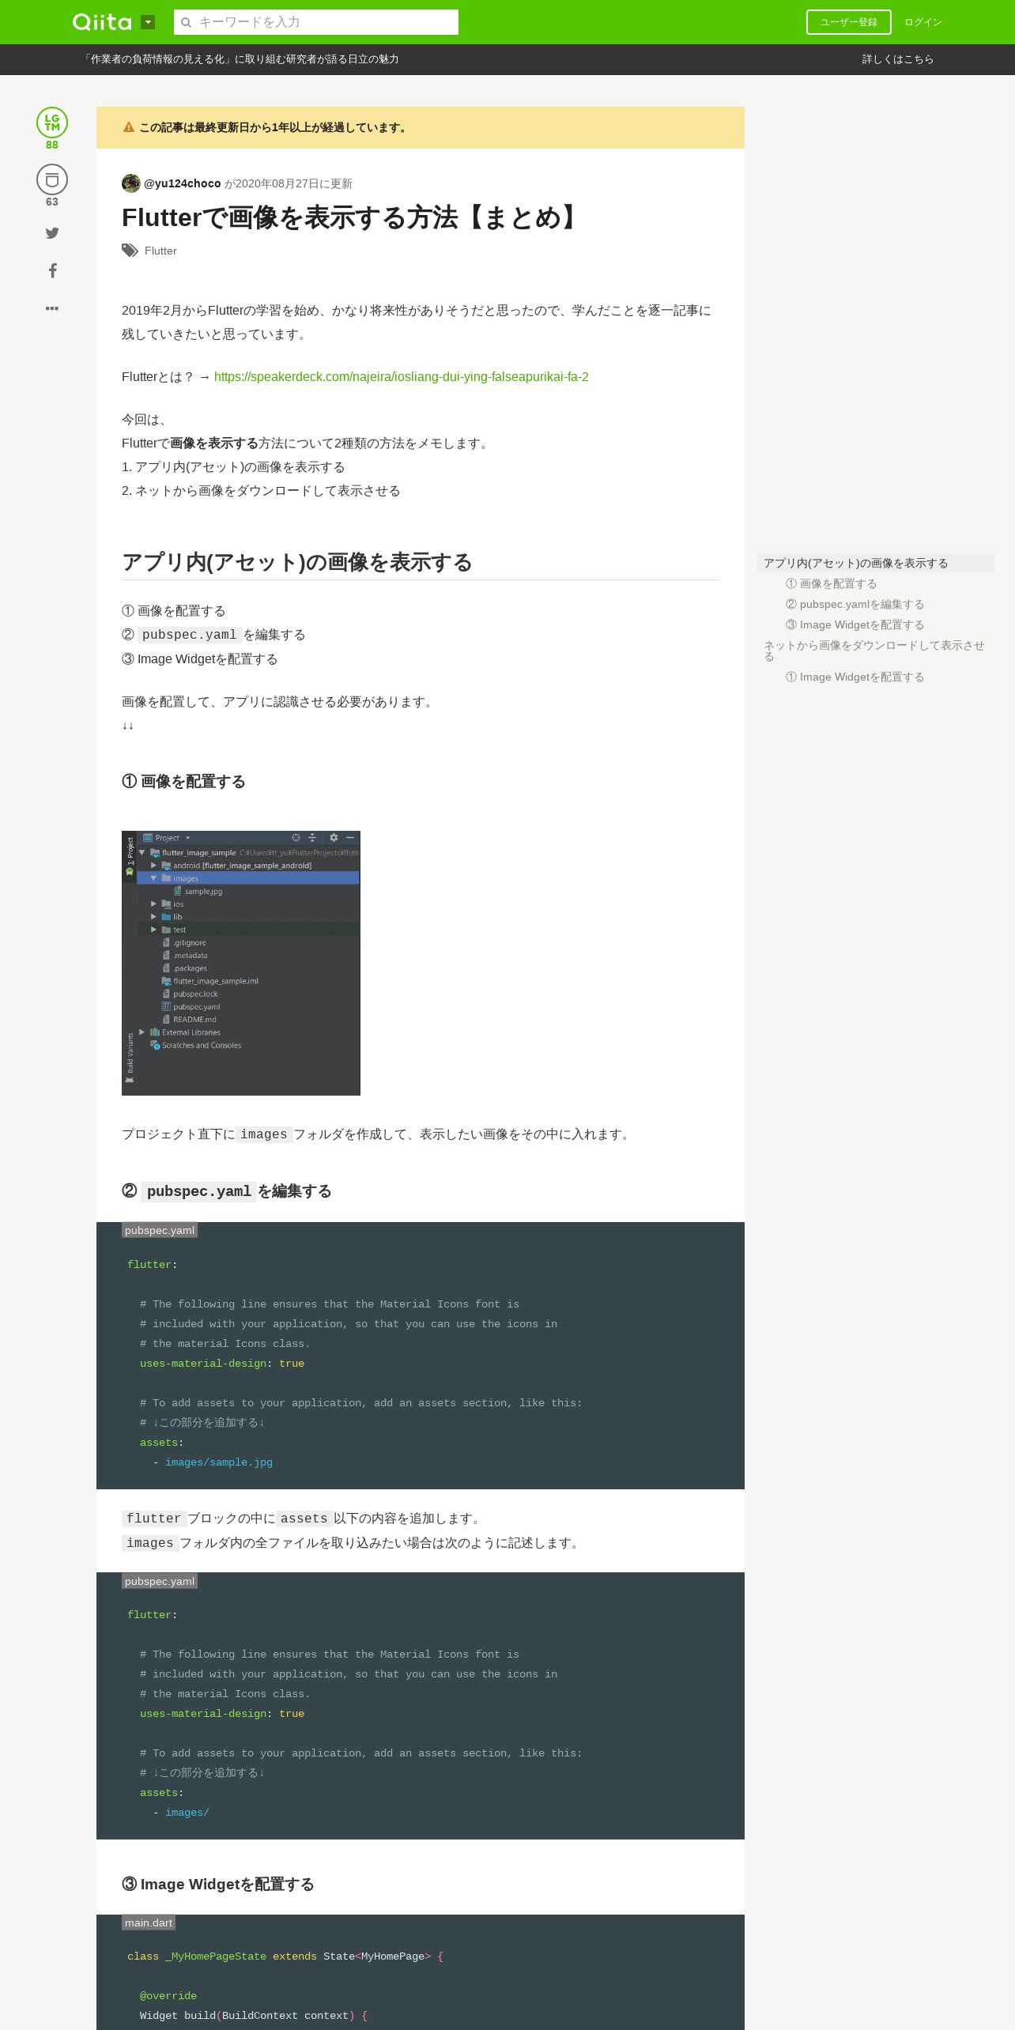Jump to ② pubspec.yamlを編集する in contents
1015x2030 pixels.
(855, 604)
